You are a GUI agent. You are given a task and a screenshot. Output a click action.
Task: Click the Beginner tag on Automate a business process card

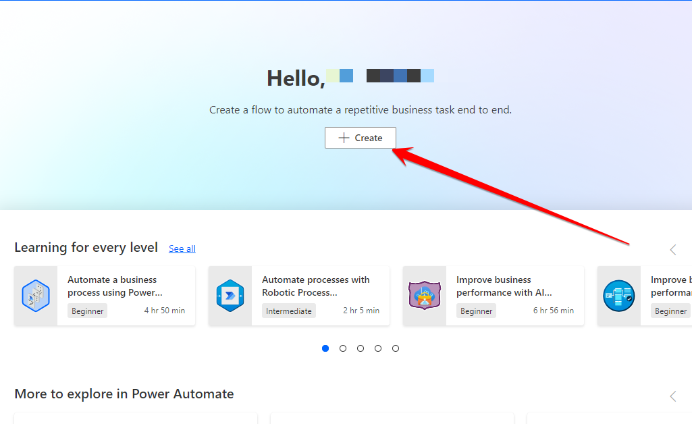[x=87, y=311]
